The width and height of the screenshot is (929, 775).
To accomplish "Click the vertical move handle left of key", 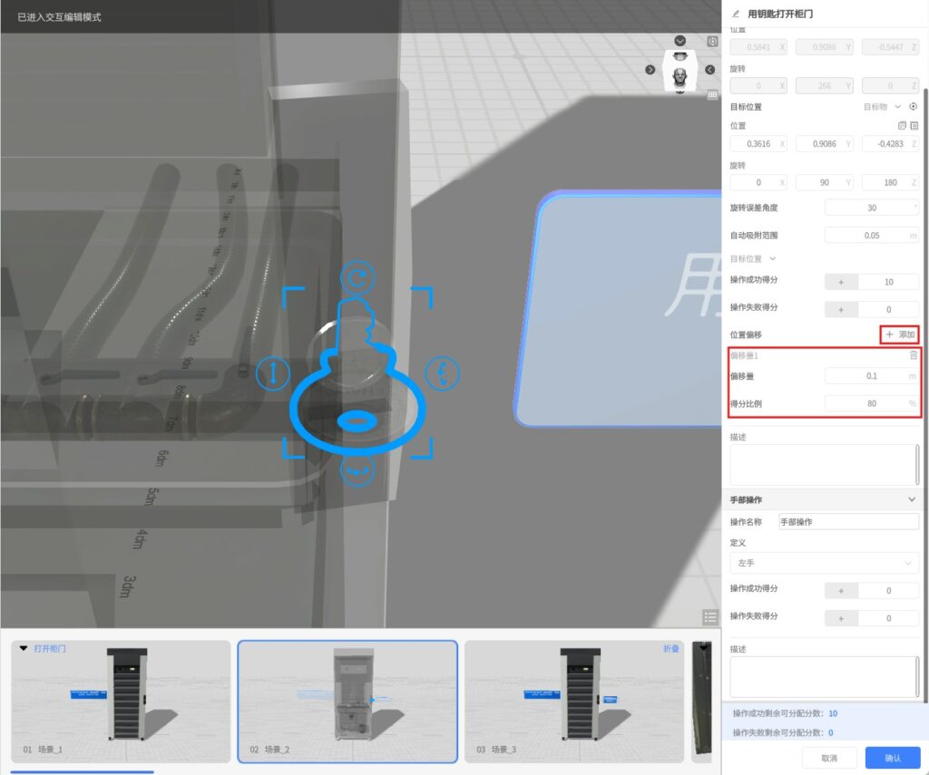I will [x=272, y=373].
